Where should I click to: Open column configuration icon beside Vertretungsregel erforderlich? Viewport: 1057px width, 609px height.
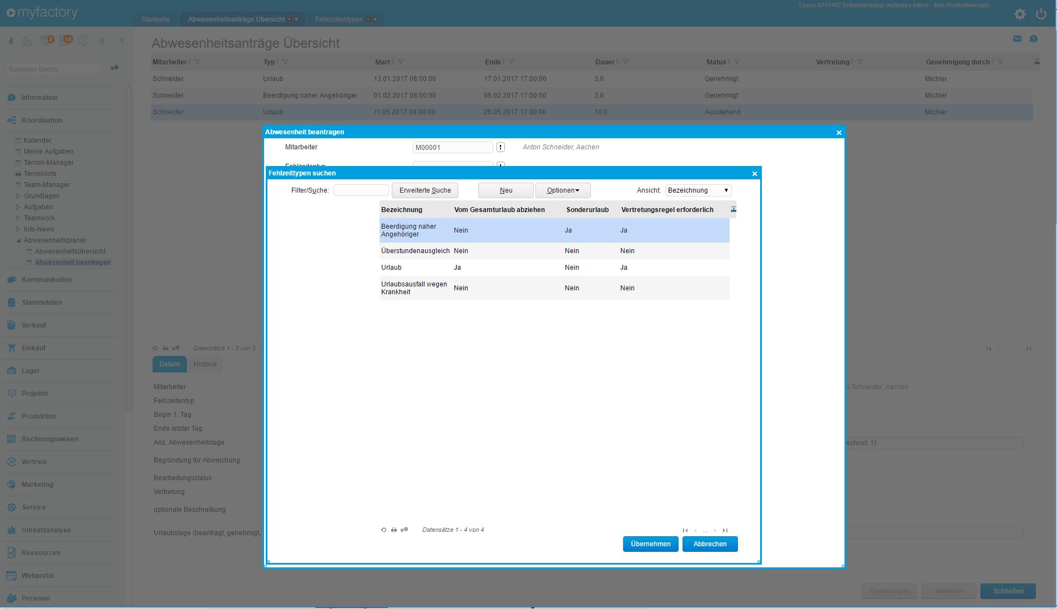pyautogui.click(x=734, y=209)
